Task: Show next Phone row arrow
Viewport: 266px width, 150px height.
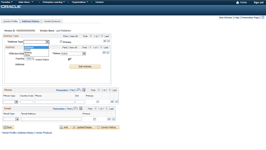Action: (110, 90)
